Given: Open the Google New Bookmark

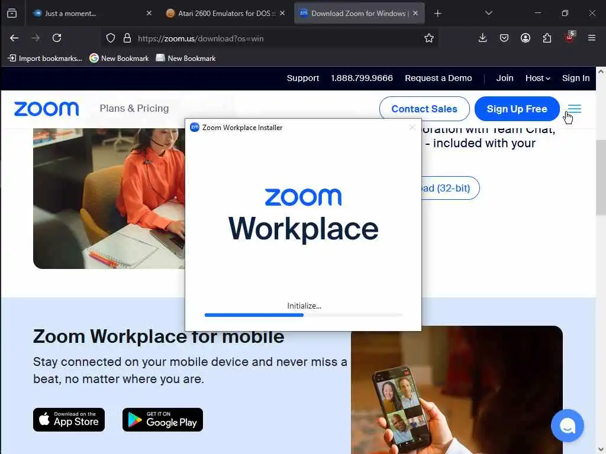Looking at the screenshot, I should pos(119,59).
